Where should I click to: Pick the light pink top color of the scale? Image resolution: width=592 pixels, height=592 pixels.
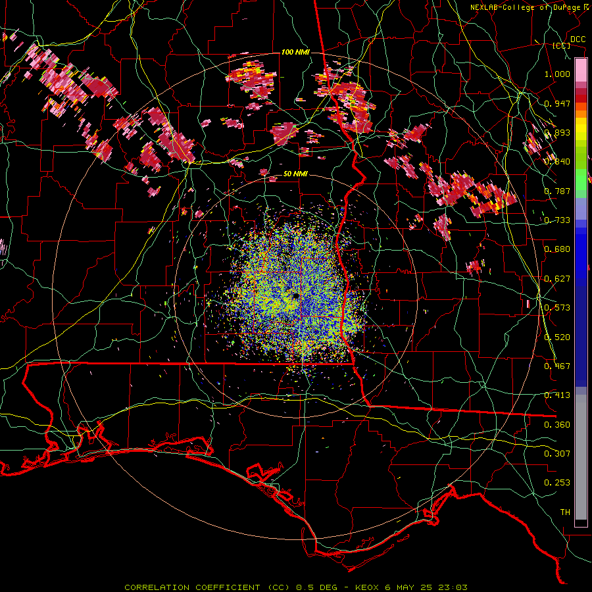[581, 70]
